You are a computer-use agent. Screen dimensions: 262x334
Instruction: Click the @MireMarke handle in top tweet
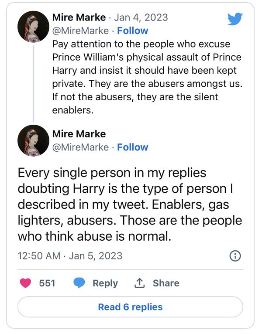[80, 31]
